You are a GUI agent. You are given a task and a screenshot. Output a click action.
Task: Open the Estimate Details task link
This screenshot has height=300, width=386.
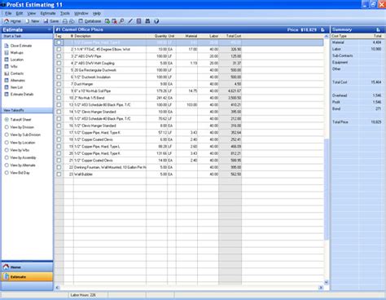pyautogui.click(x=22, y=94)
